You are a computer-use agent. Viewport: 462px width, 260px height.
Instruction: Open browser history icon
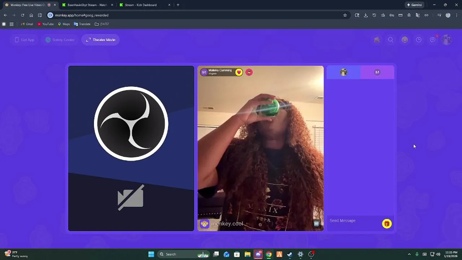[374, 15]
